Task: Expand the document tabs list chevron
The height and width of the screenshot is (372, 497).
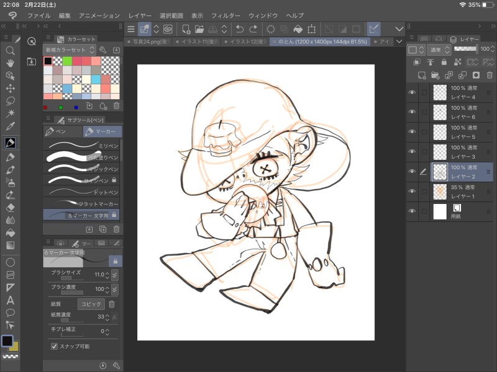Action: (399, 42)
